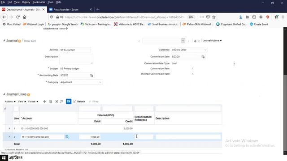This screenshot has width=287, height=161.
Task: Click the duplicate line icon in Journal Lines toolbar
Action: pyautogui.click(x=51, y=102)
